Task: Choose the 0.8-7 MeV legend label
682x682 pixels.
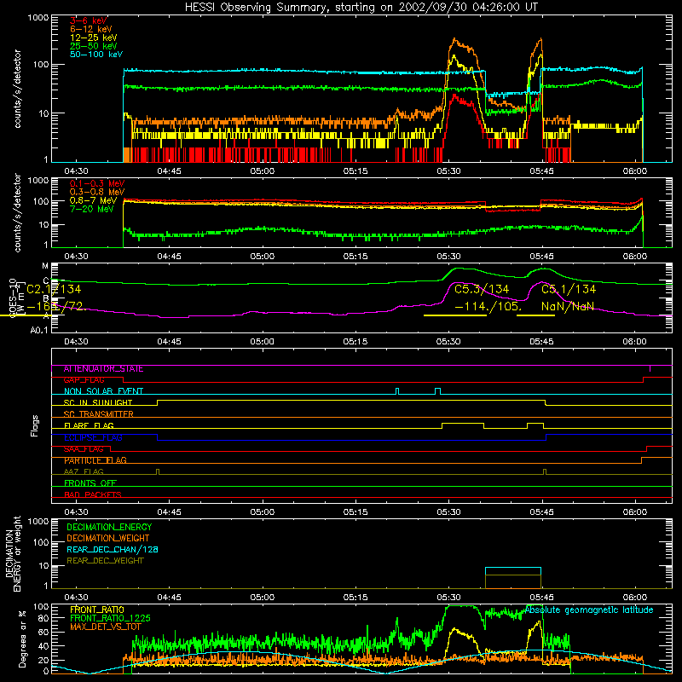Action: click(x=94, y=200)
